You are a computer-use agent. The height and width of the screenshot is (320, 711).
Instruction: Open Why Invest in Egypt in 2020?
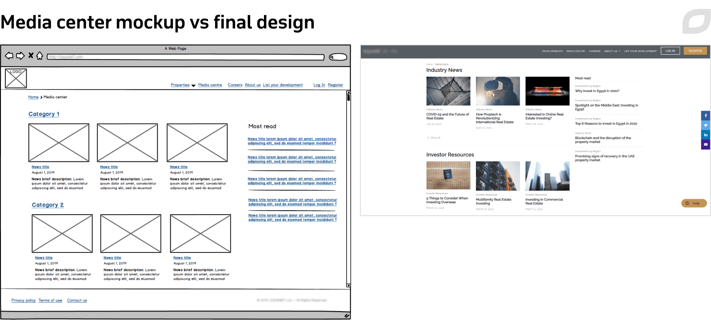point(597,91)
